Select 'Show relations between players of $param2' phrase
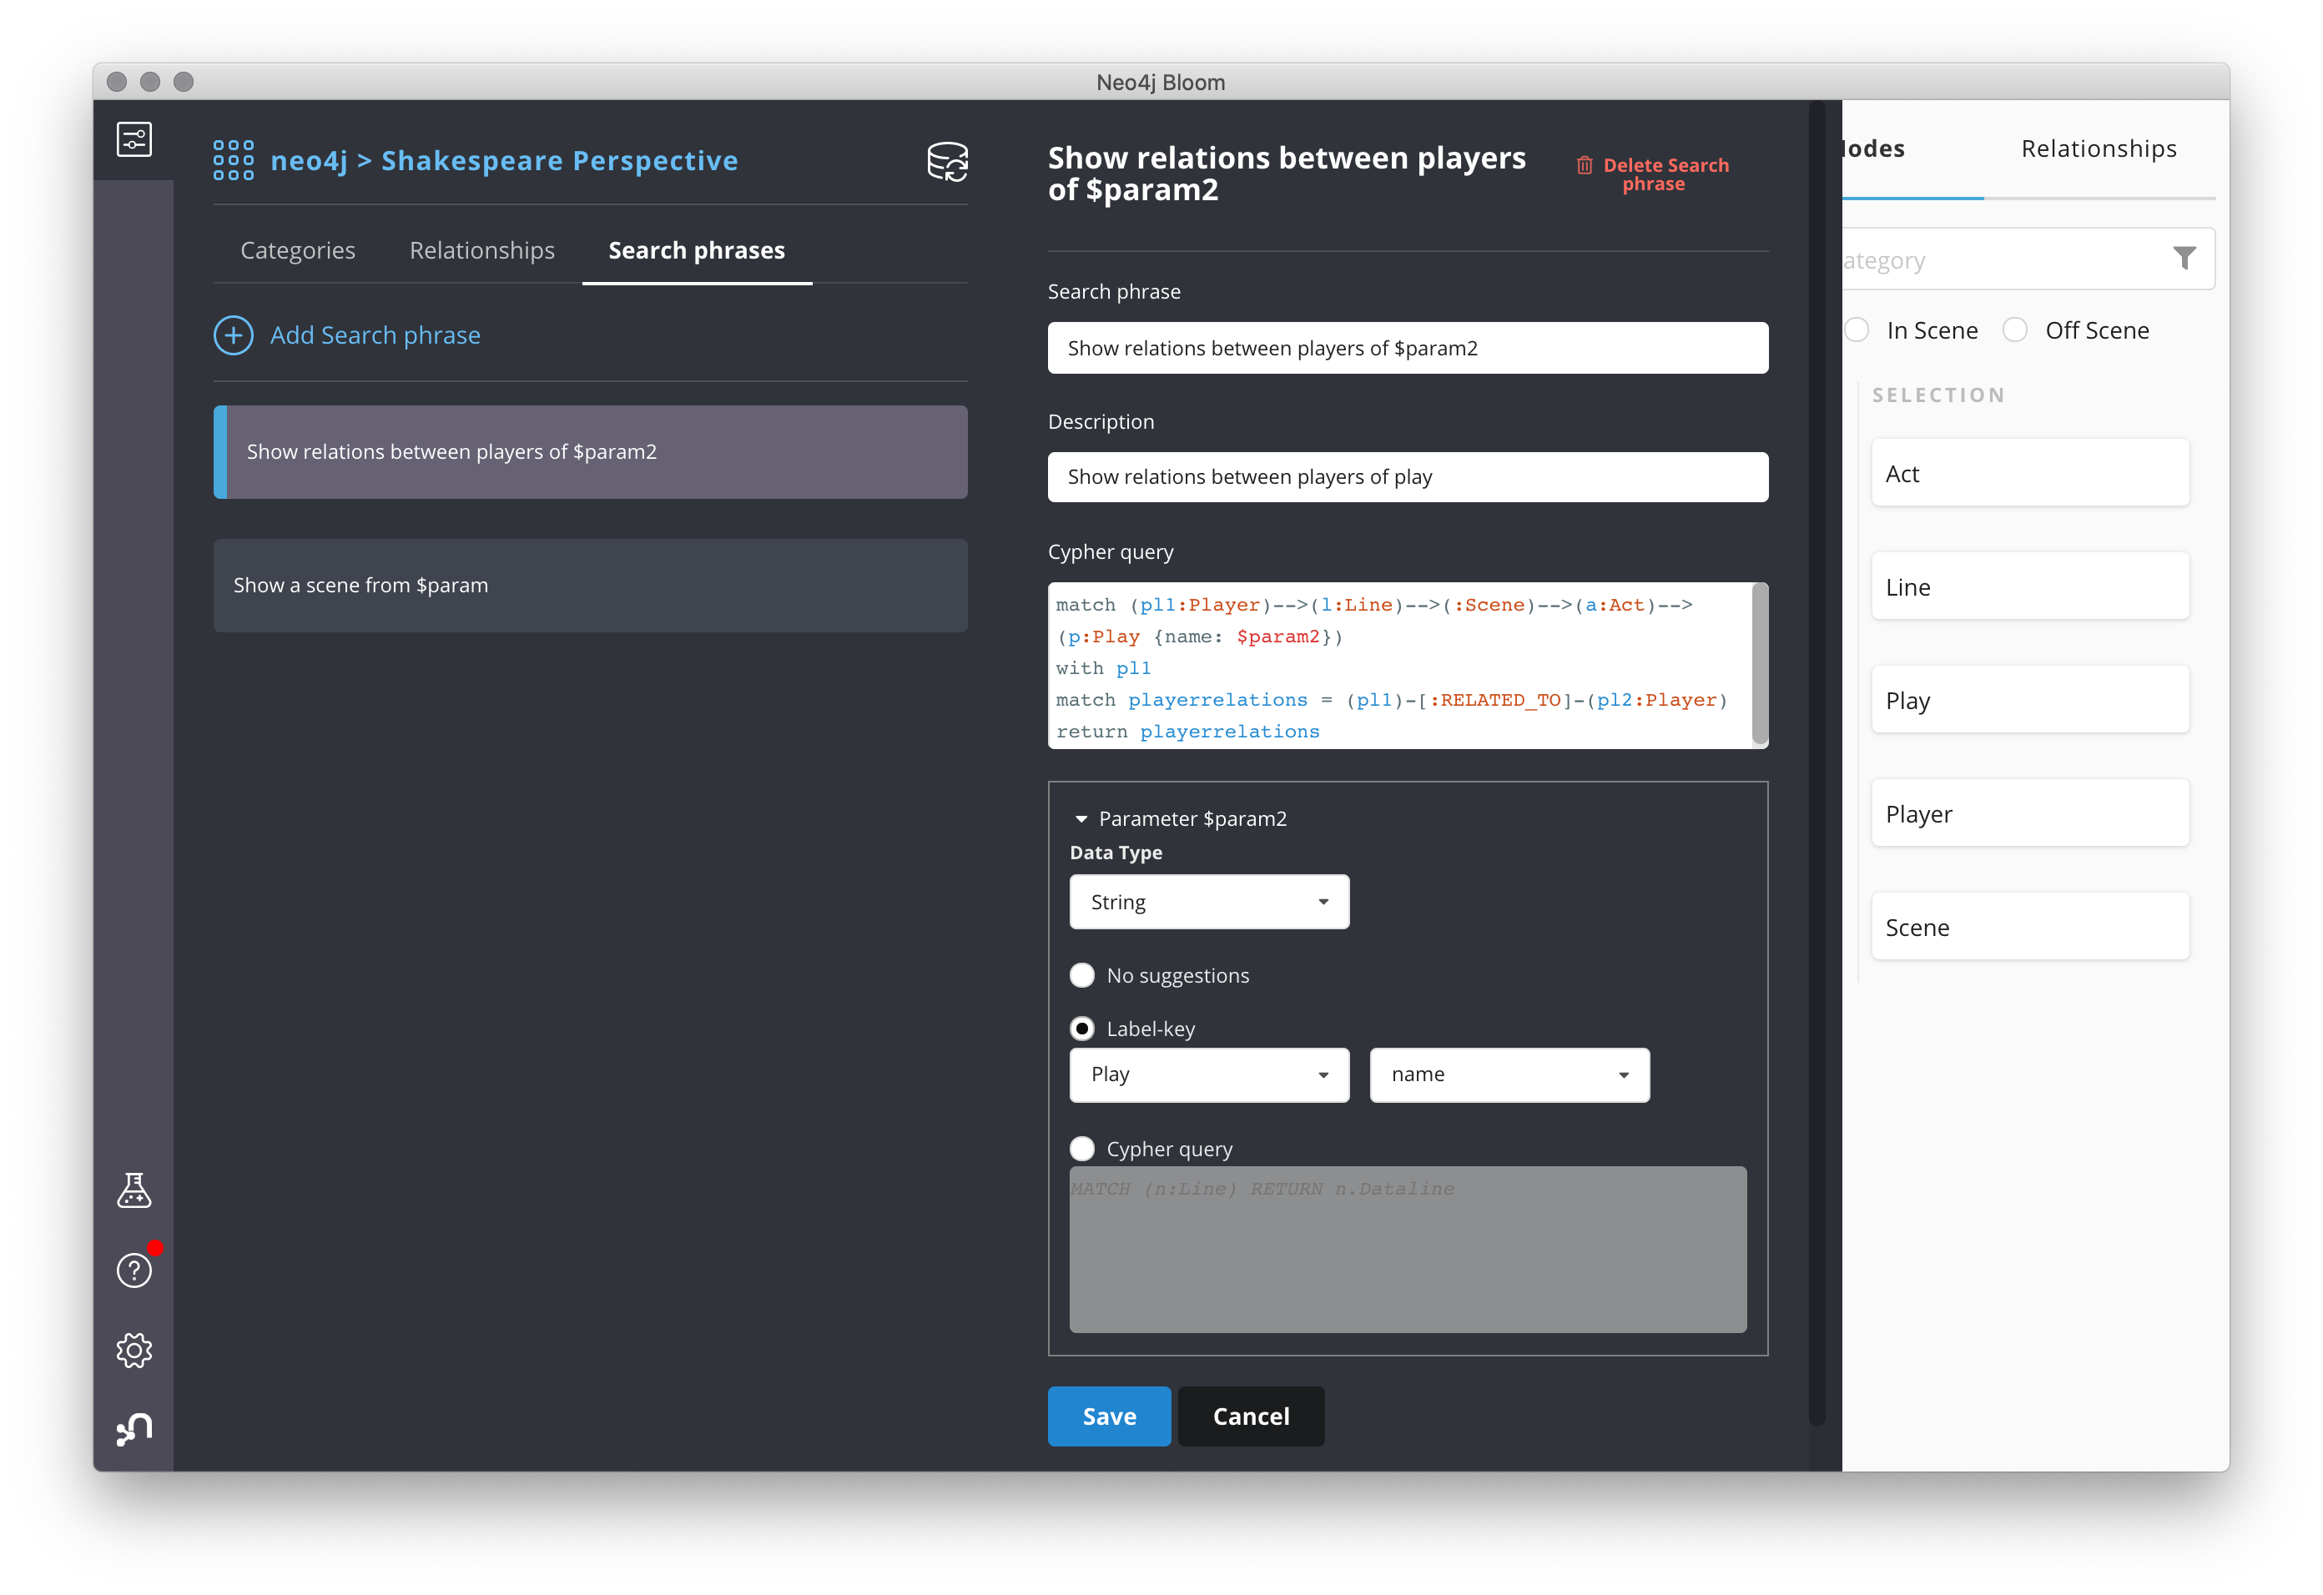This screenshot has width=2323, height=1595. click(x=590, y=451)
